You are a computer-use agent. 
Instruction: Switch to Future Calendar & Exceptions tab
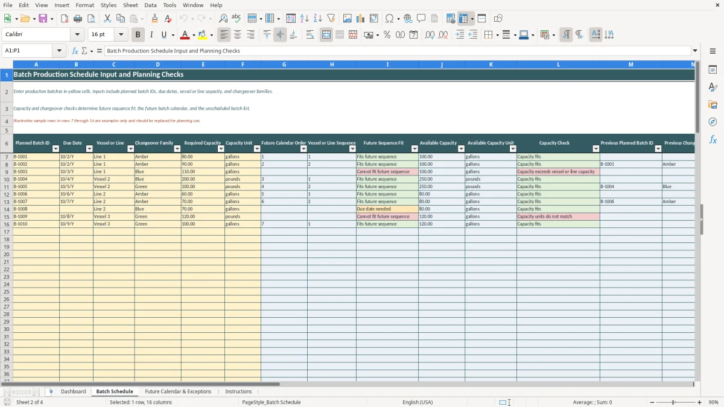[178, 391]
